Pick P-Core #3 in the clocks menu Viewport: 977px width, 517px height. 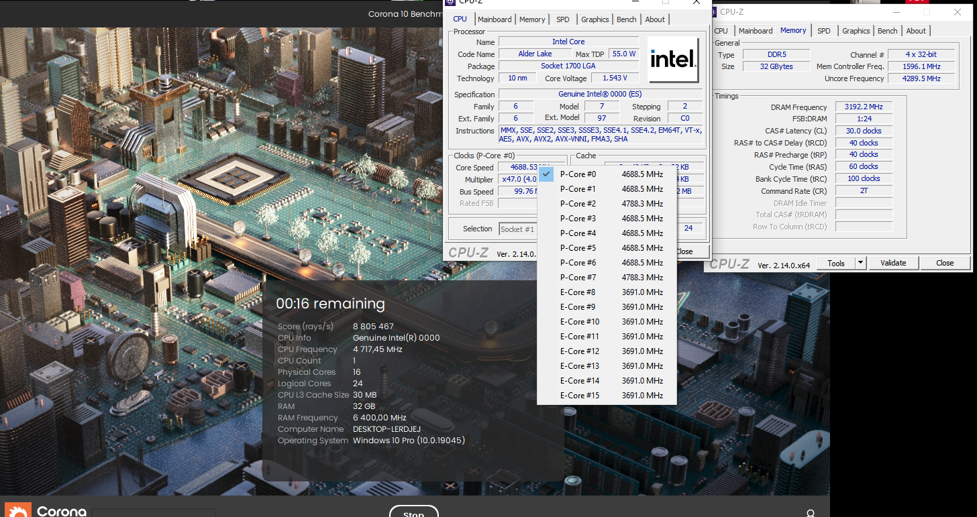coord(607,219)
